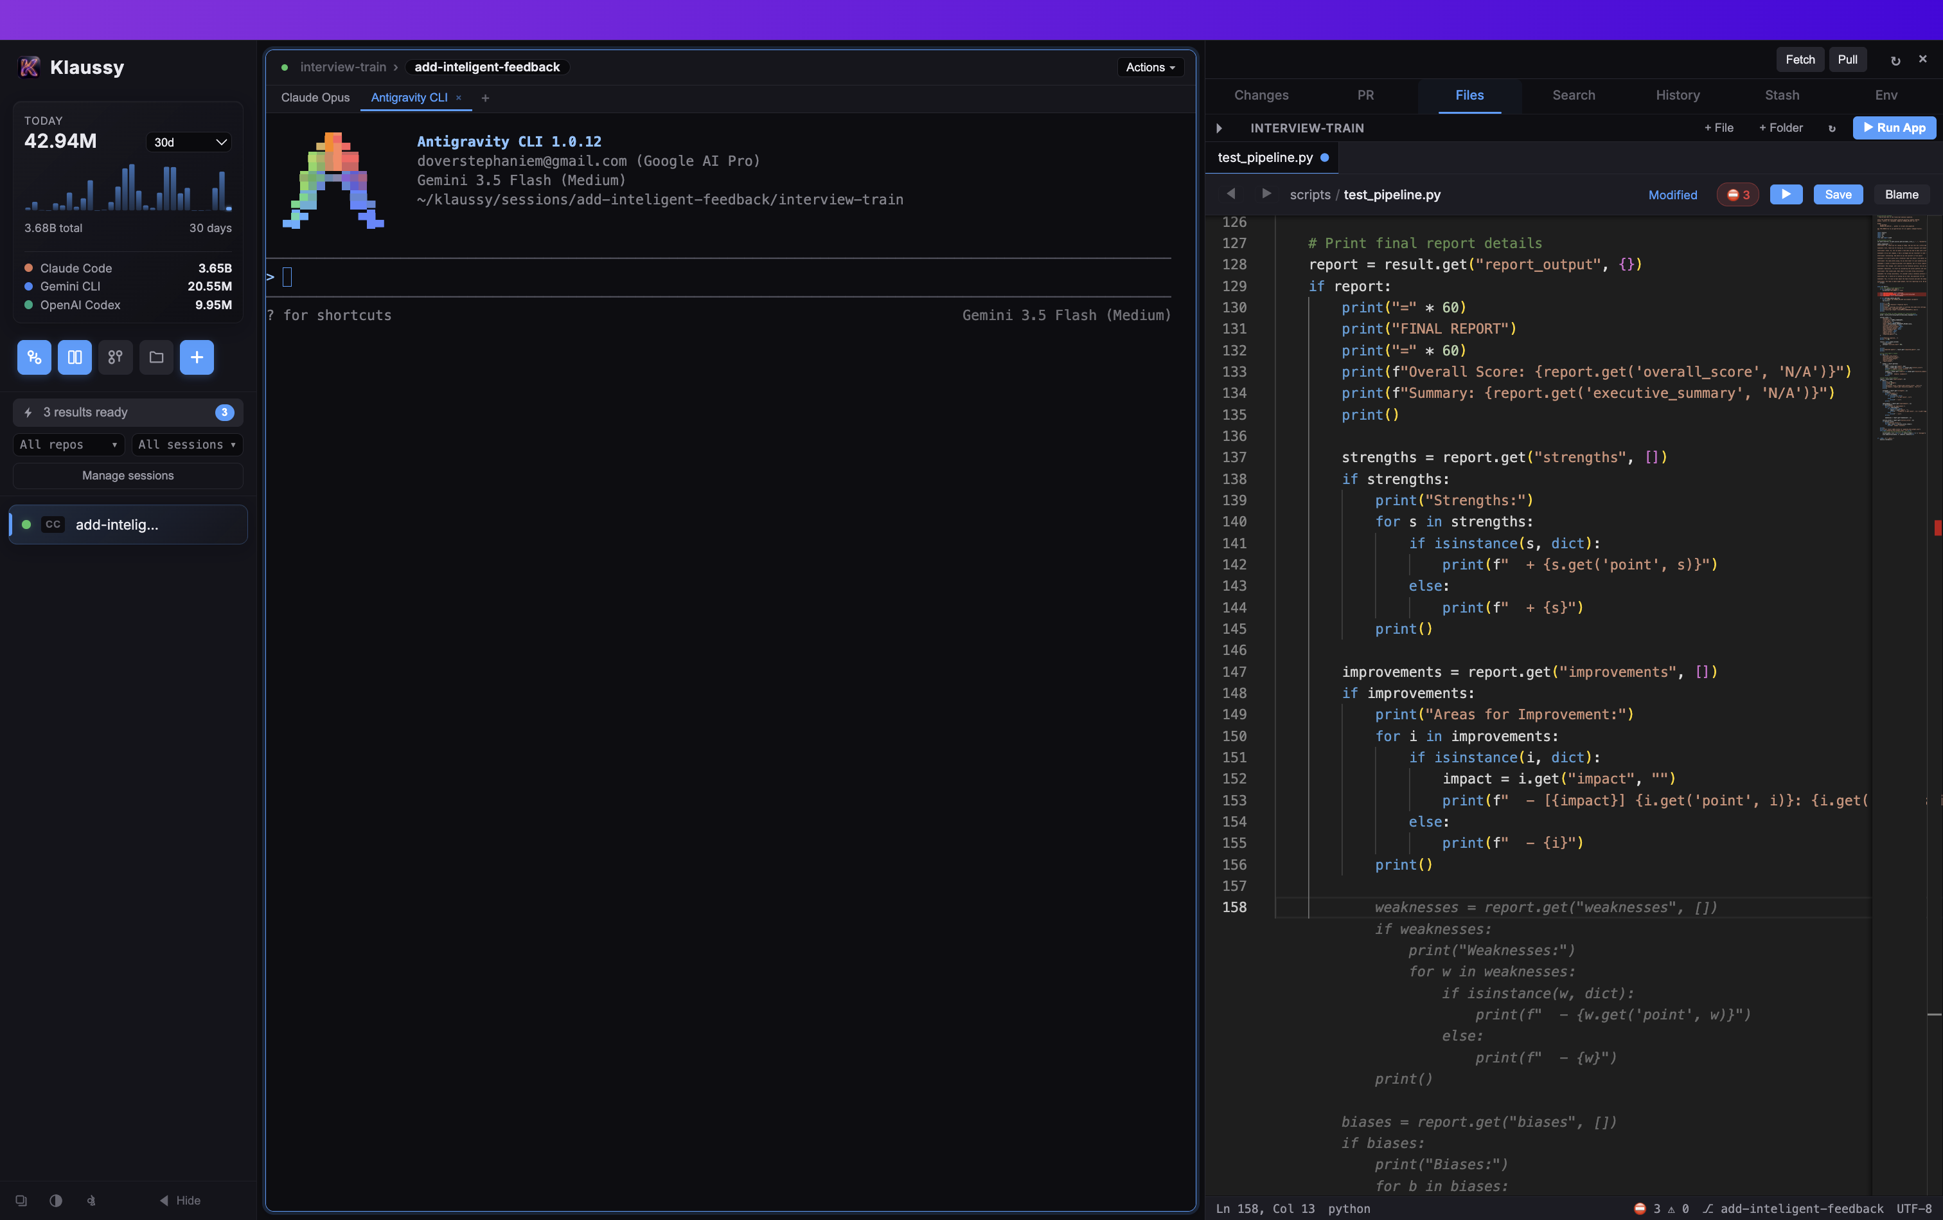Hide the sidebar with the Hide button
Screen dimensions: 1943x1220
pyautogui.click(x=180, y=1201)
